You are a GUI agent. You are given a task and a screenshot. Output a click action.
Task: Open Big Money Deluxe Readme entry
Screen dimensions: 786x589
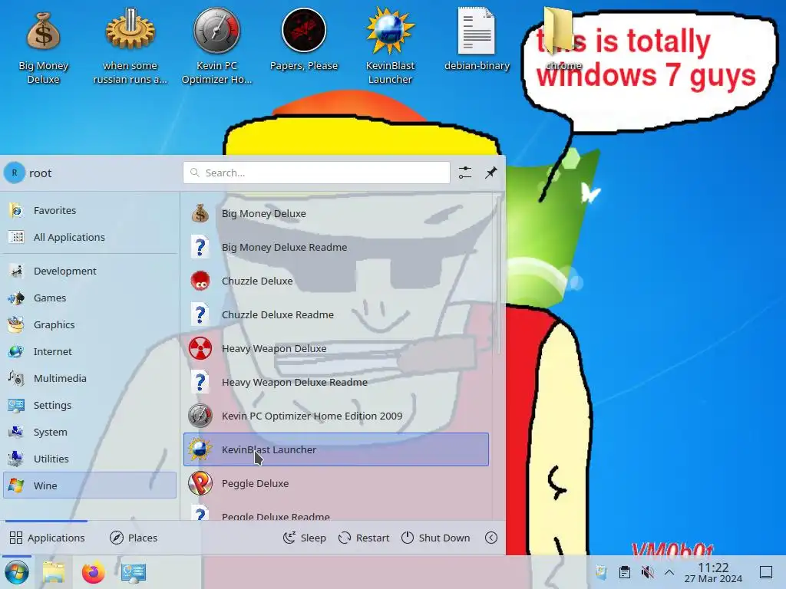point(336,247)
